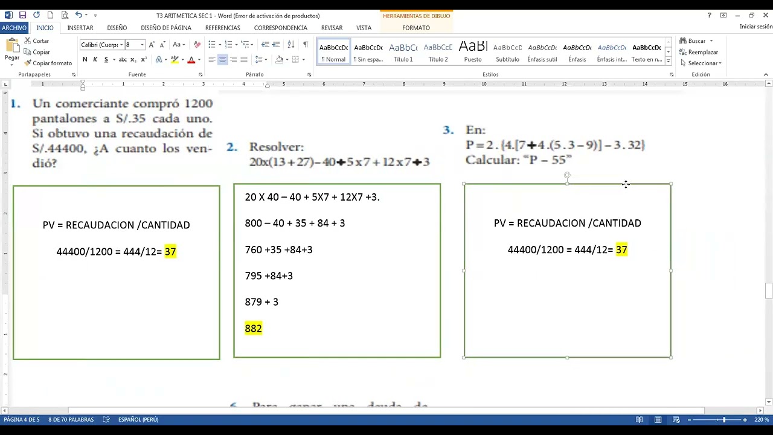The image size is (773, 435).
Task: Clear all formatting eraser icon
Action: [197, 45]
